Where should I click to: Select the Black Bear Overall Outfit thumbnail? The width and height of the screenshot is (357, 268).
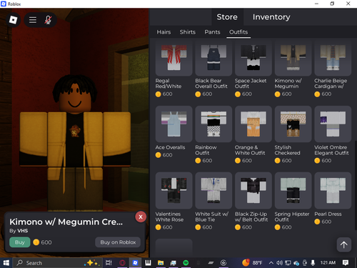click(213, 58)
